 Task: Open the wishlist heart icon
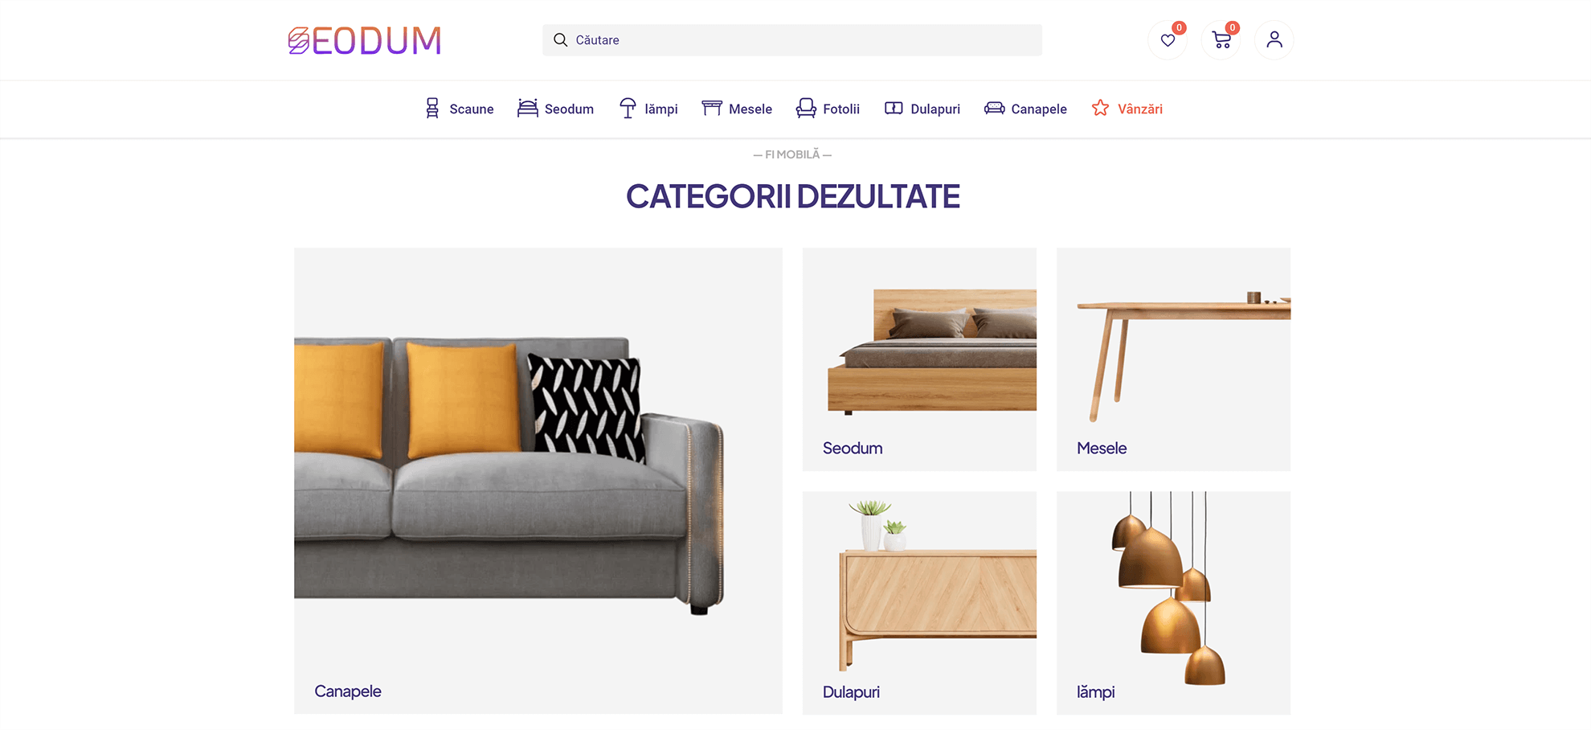click(x=1168, y=40)
